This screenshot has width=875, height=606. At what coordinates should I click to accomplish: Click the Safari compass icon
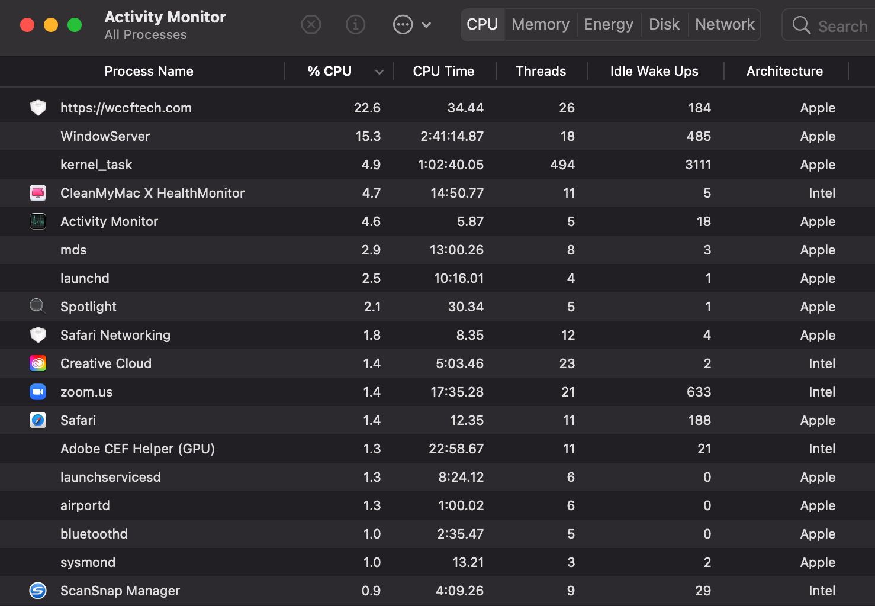pyautogui.click(x=38, y=420)
